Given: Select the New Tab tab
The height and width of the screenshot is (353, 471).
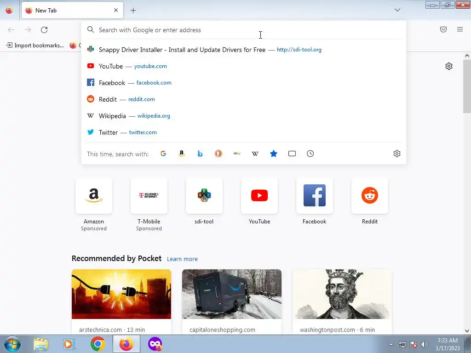Looking at the screenshot, I should 72,10.
